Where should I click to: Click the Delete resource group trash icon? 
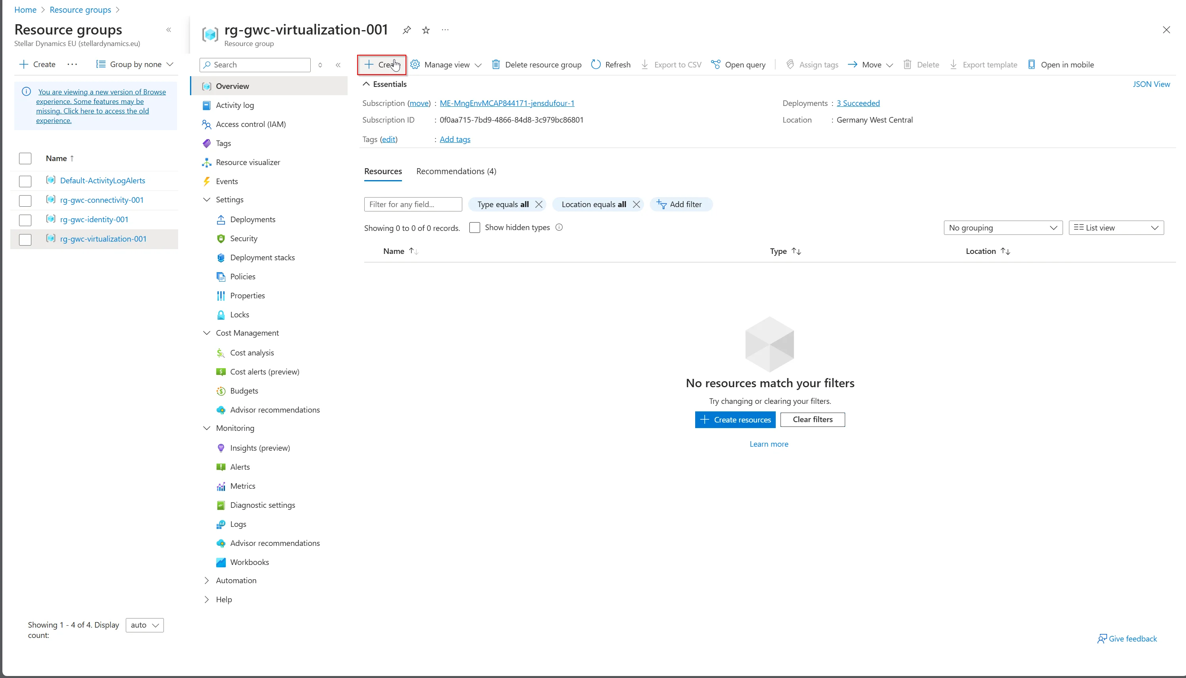click(x=496, y=65)
